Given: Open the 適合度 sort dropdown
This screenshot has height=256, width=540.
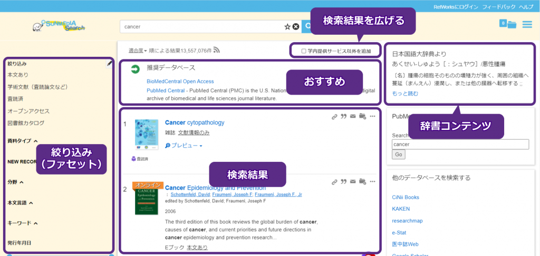Looking at the screenshot, I should [x=138, y=50].
